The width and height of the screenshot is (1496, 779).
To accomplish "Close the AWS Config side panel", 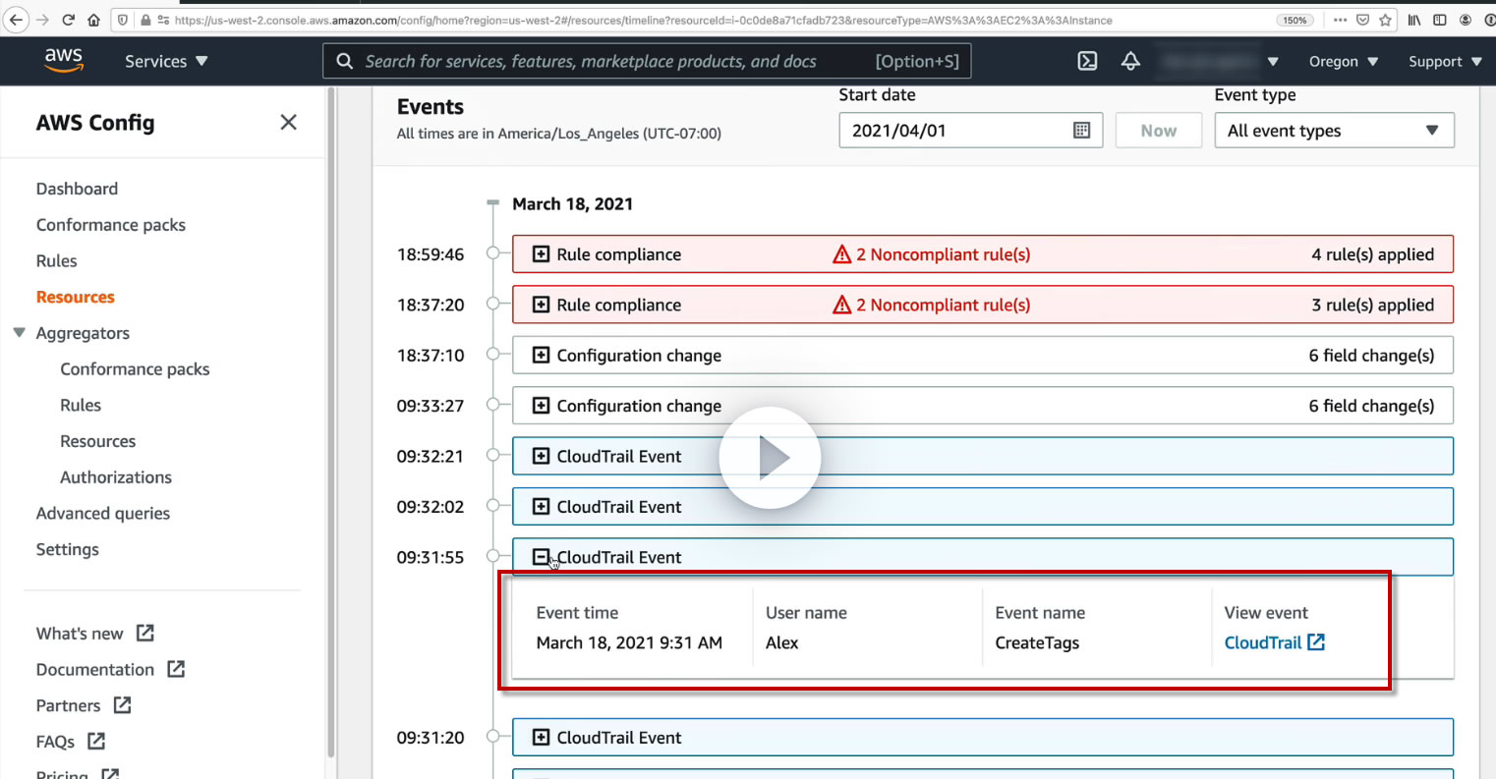I will (288, 122).
